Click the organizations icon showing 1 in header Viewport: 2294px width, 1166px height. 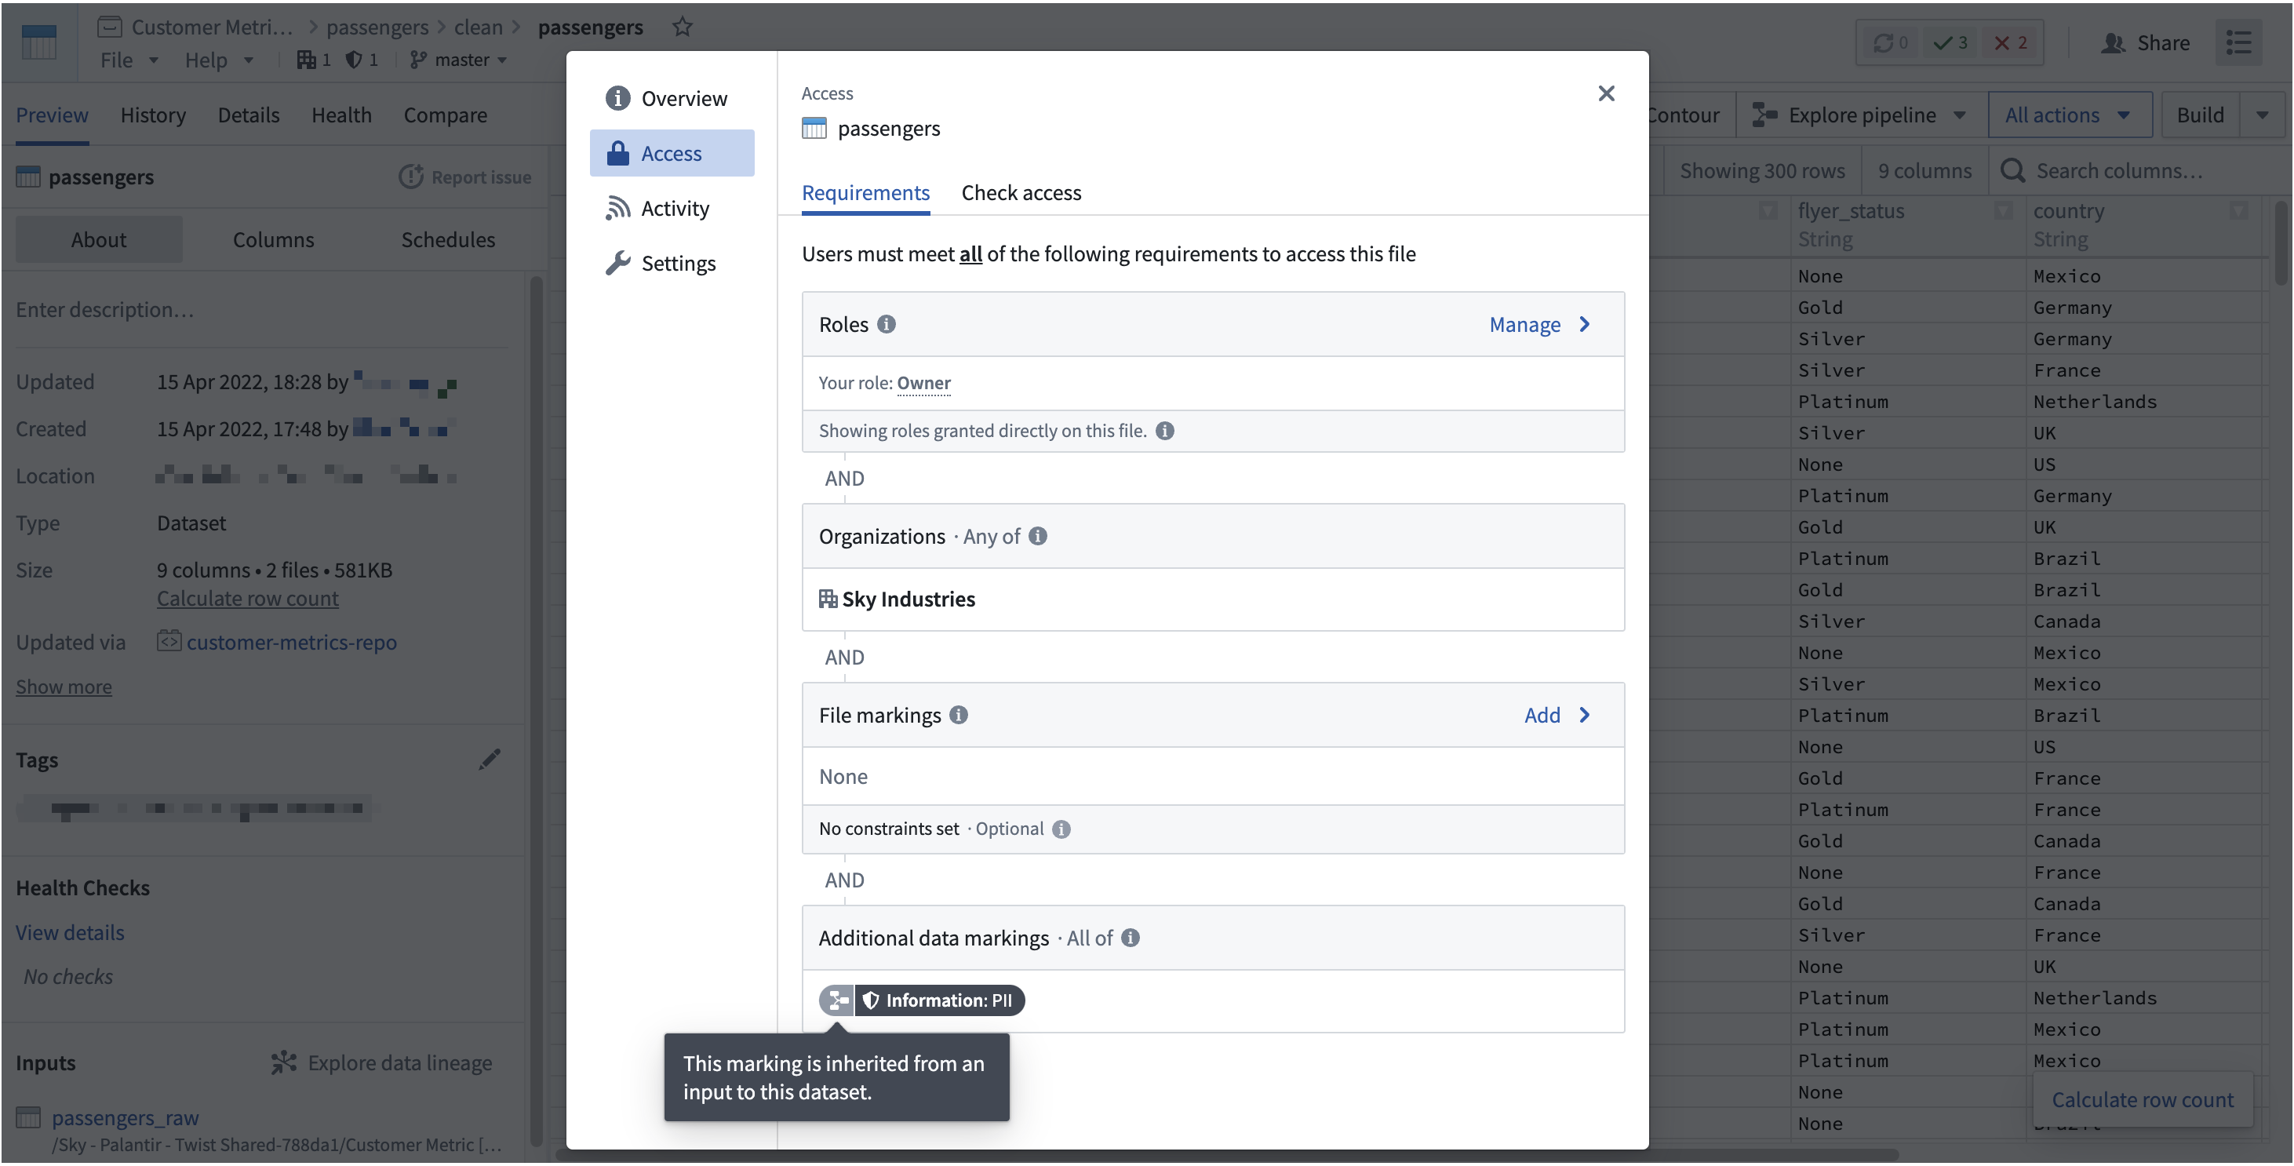[x=314, y=60]
